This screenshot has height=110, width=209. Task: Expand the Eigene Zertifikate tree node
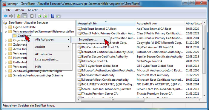point(6,27)
